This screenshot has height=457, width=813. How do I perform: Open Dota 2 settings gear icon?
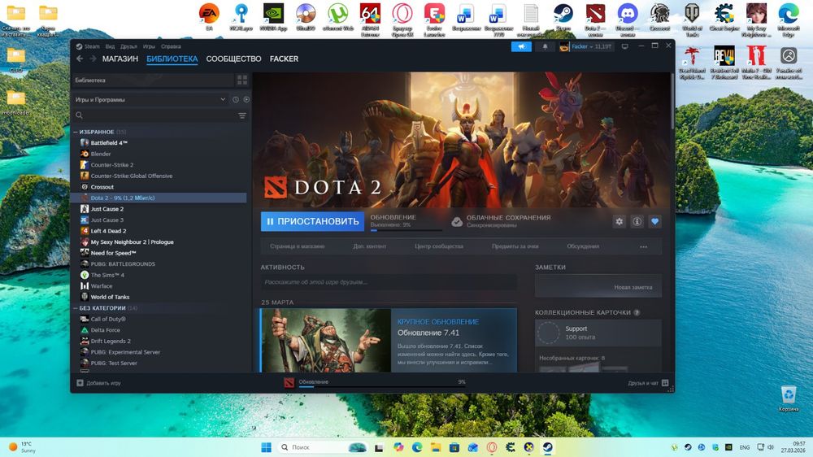click(x=619, y=221)
